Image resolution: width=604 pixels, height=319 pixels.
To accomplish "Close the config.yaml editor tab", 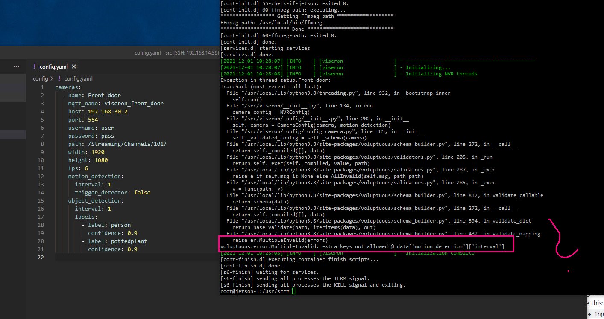I will [73, 67].
